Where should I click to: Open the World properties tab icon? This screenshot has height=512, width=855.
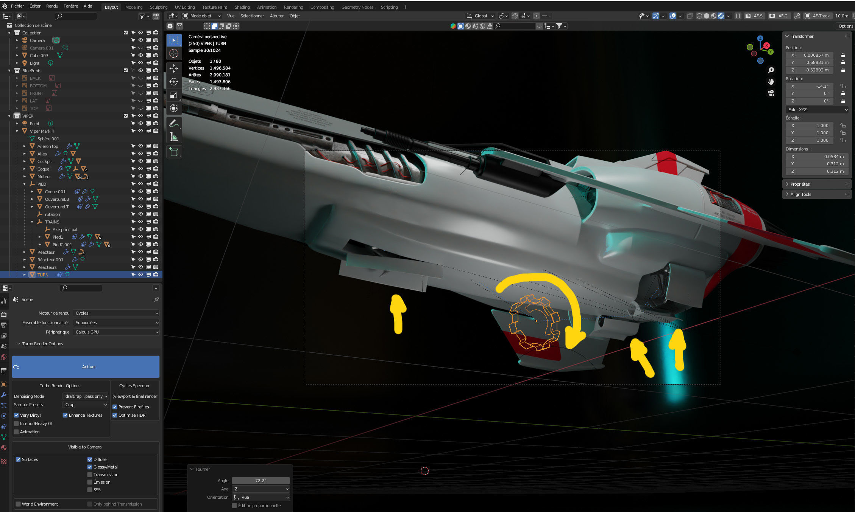[x=4, y=357]
